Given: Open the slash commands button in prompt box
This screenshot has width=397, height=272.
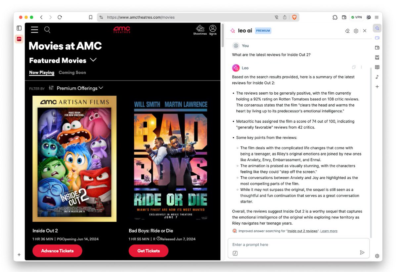Looking at the screenshot, I should tap(235, 253).
